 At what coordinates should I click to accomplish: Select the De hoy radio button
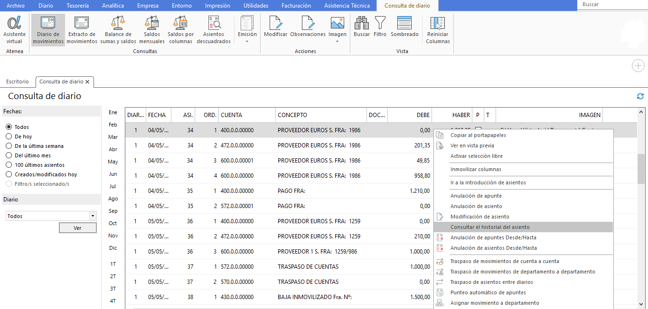pyautogui.click(x=9, y=136)
